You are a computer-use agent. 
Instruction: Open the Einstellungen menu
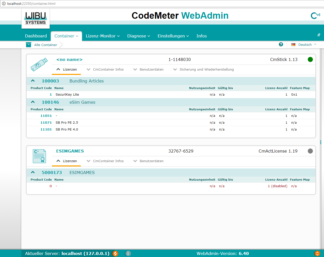173,36
